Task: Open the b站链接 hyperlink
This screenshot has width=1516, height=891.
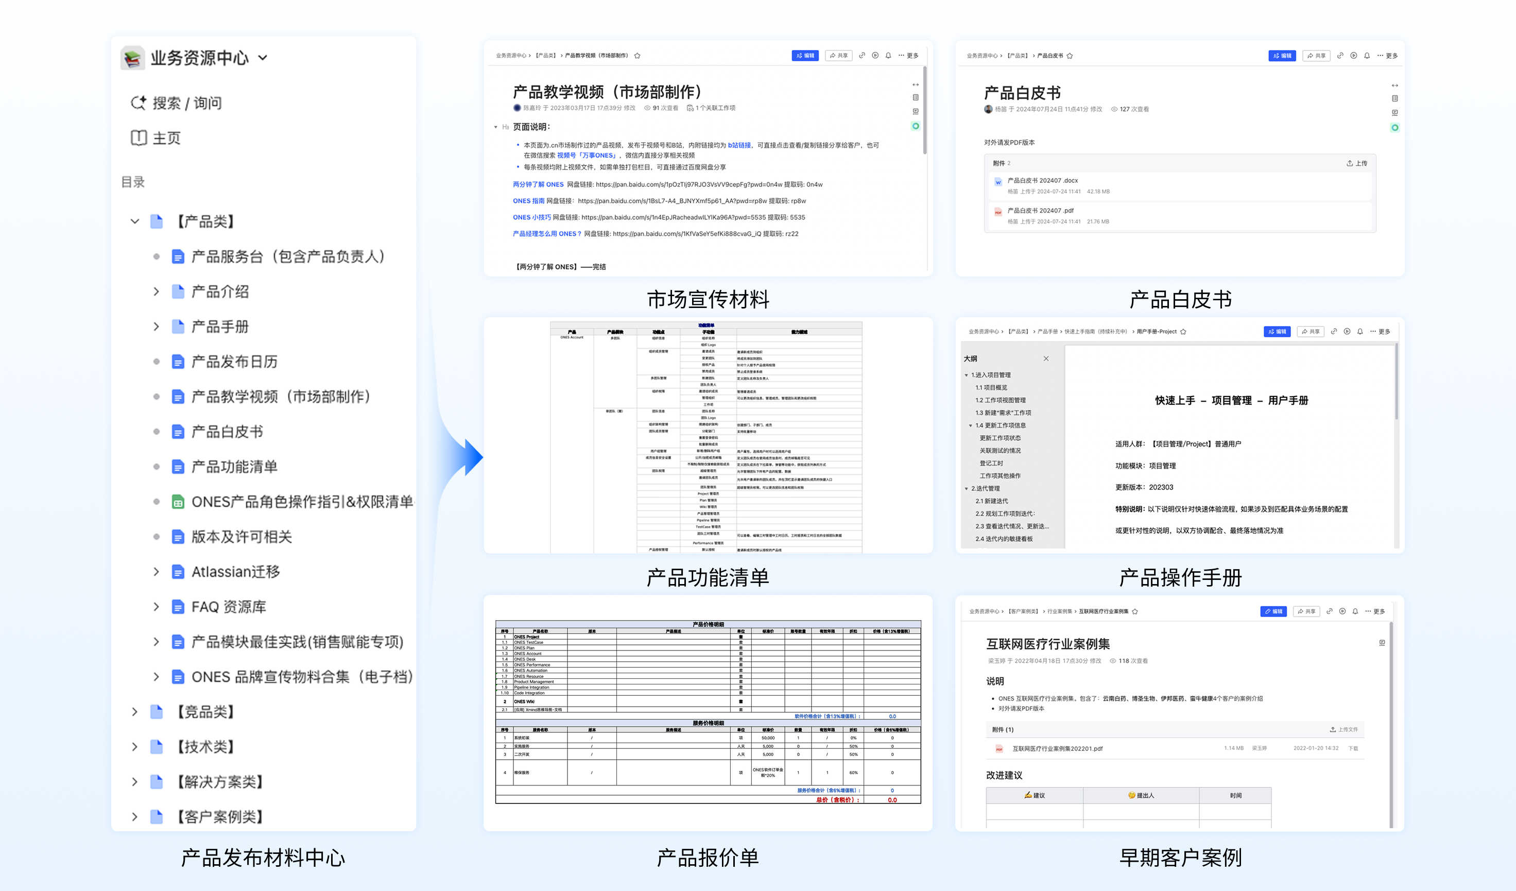Action: pyautogui.click(x=739, y=145)
